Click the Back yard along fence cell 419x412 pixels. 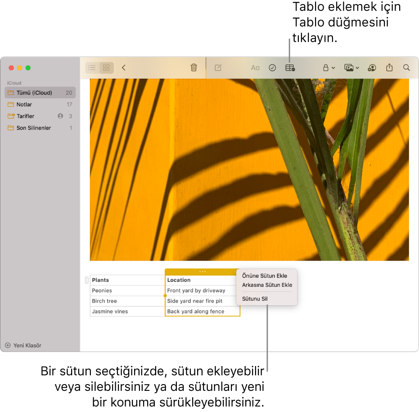click(x=202, y=312)
